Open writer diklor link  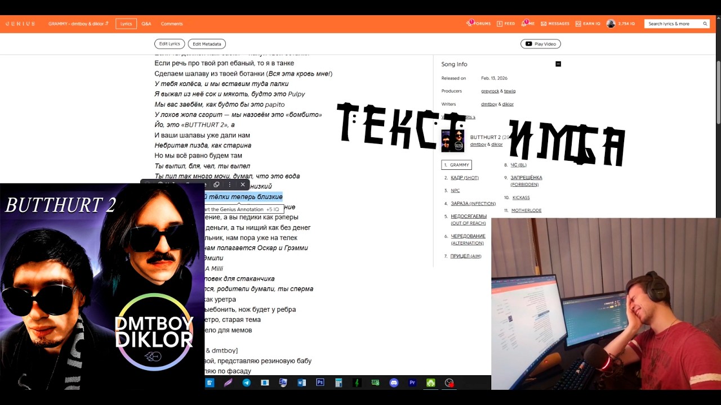tap(508, 104)
